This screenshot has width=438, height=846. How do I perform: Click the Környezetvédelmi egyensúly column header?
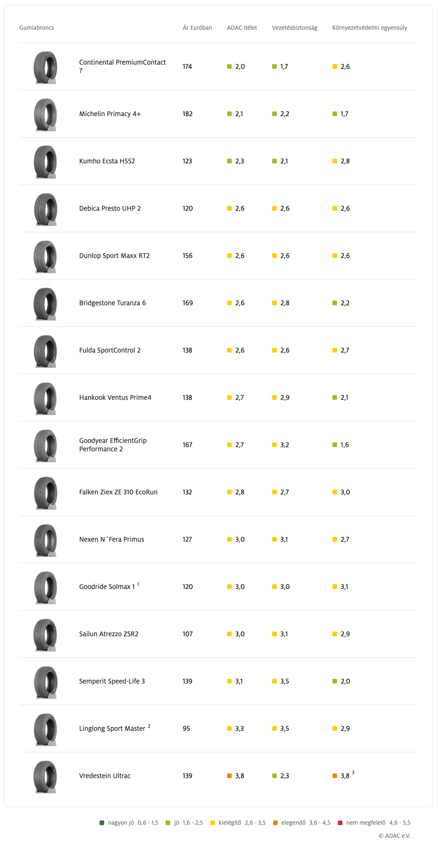point(369,27)
